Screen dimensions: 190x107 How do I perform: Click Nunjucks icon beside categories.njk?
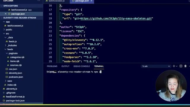[8, 57]
